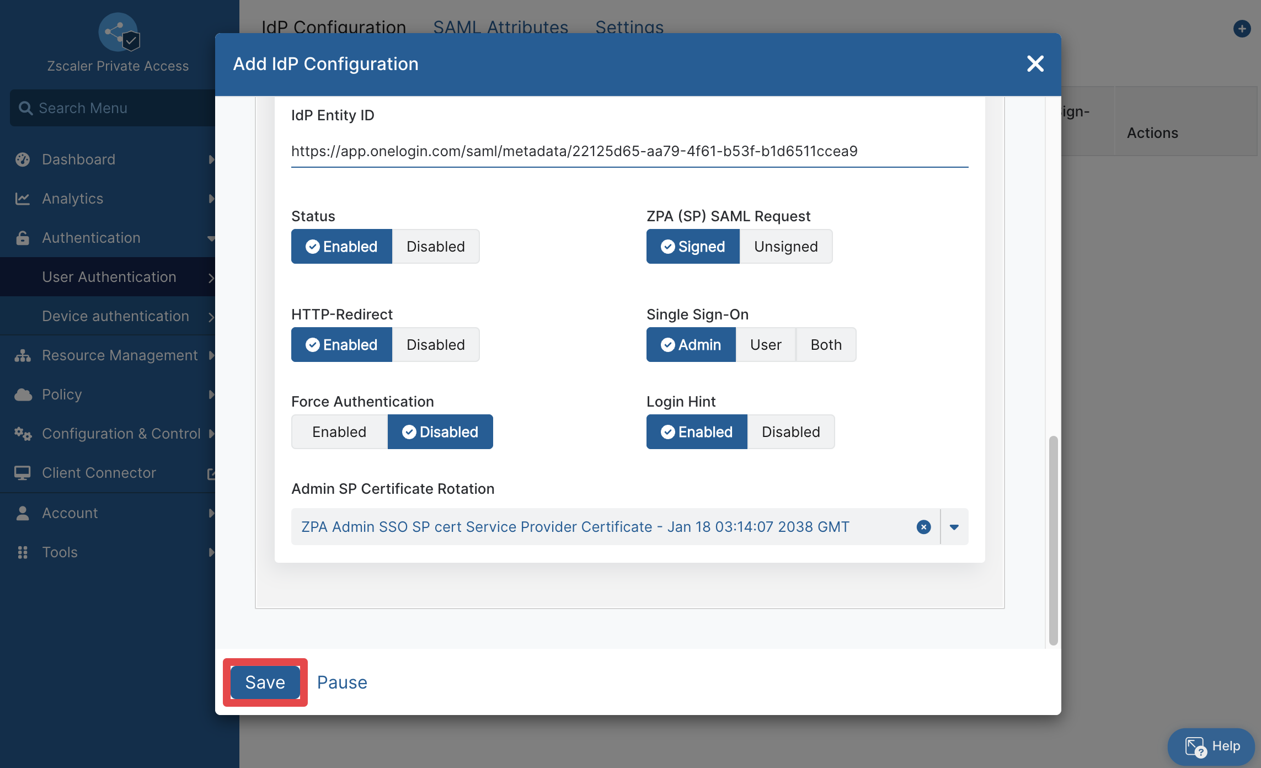Click the Analytics chart icon

click(23, 199)
